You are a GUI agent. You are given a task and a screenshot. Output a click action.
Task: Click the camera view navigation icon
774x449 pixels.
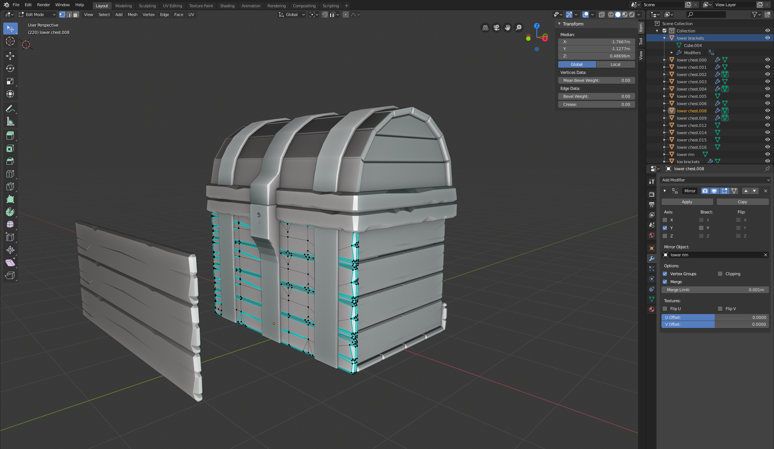(x=496, y=28)
